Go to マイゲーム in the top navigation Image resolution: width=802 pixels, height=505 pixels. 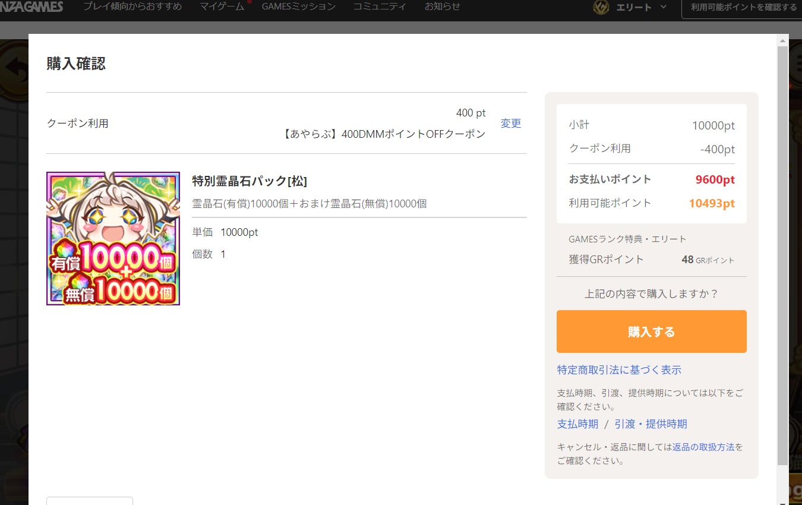coord(222,7)
